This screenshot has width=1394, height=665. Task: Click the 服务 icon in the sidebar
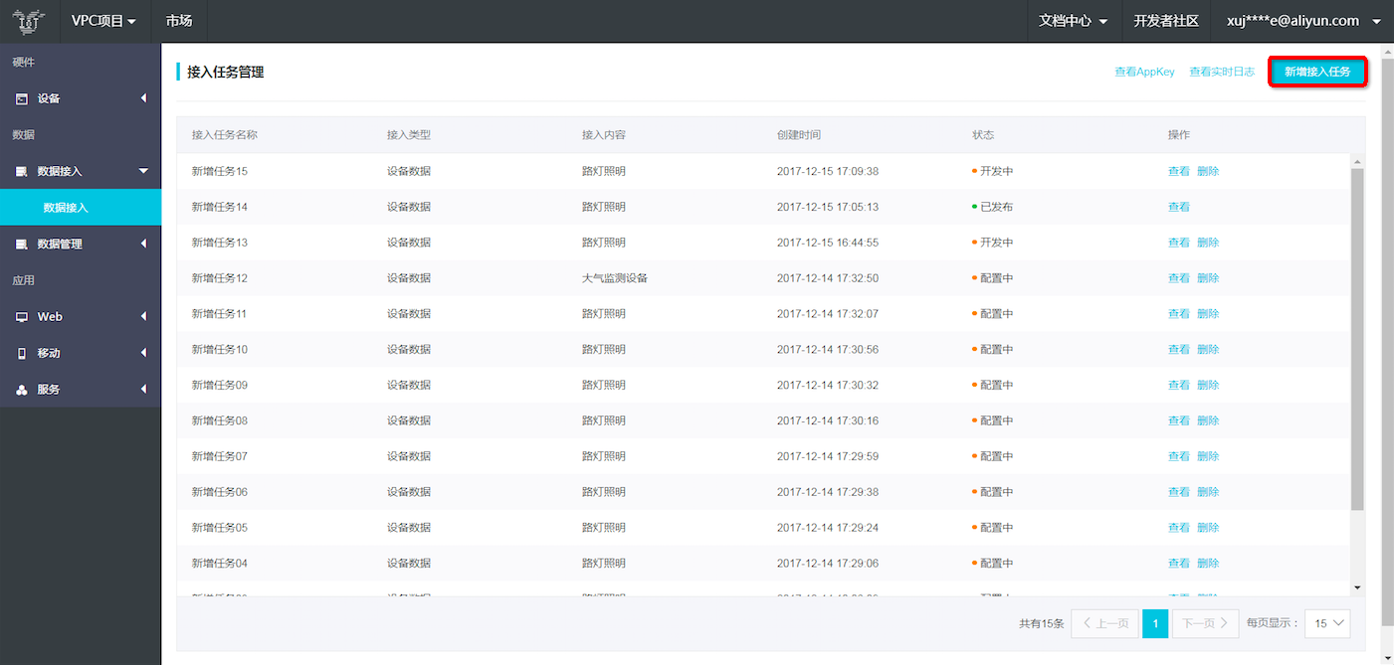coord(22,390)
